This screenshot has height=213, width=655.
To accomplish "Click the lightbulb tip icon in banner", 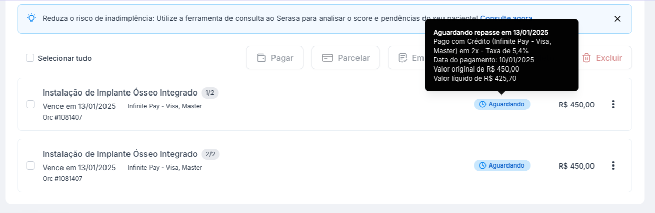I will click(32, 18).
